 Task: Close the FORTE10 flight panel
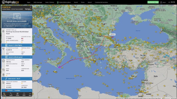point(31,7)
